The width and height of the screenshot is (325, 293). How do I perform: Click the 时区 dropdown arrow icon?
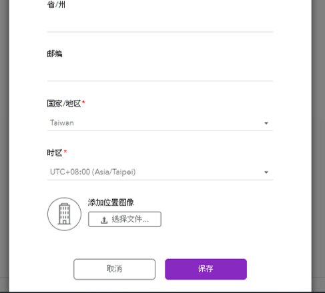point(266,172)
